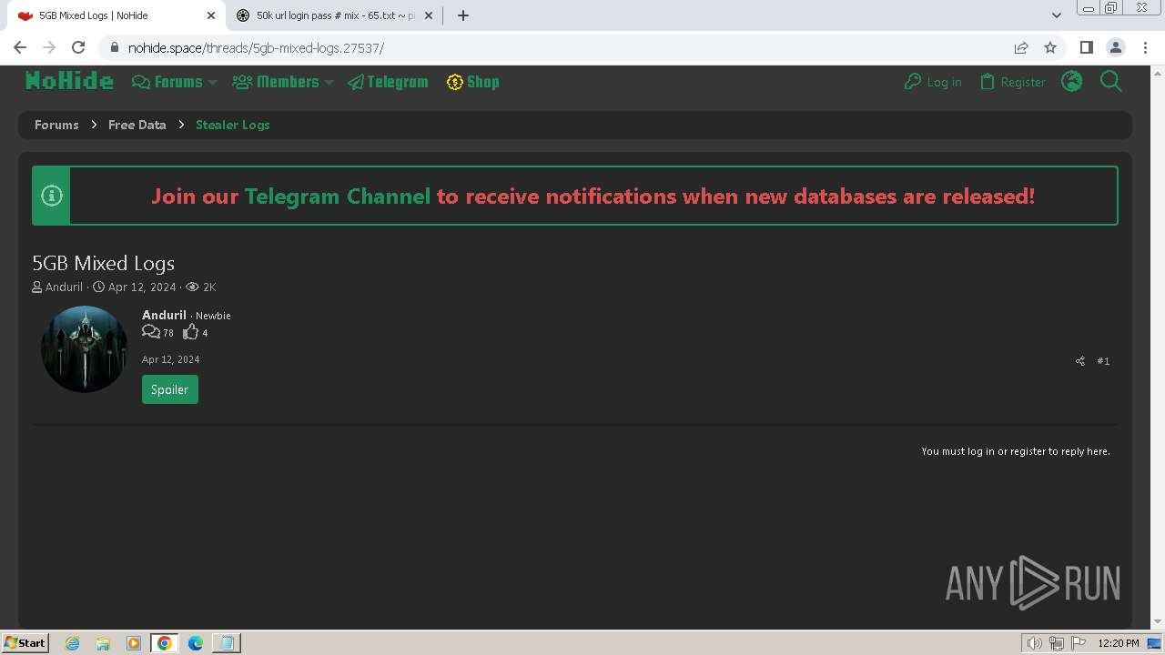Switch to the 50k url login pass tab

pos(334,15)
